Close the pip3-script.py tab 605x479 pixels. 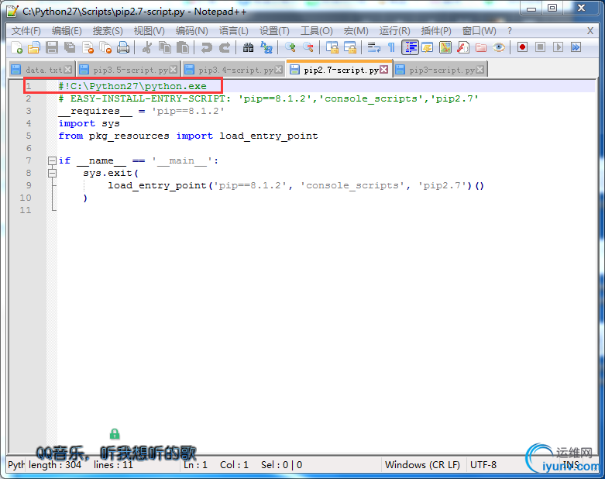(480, 70)
